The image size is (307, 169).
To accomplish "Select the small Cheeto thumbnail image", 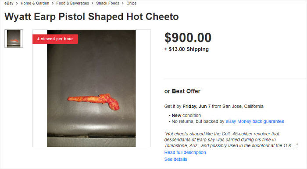I will coord(14,38).
